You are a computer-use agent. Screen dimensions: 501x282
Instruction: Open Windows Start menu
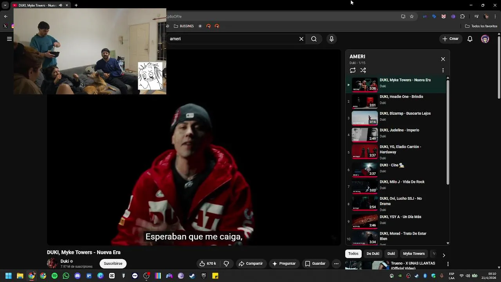8,276
